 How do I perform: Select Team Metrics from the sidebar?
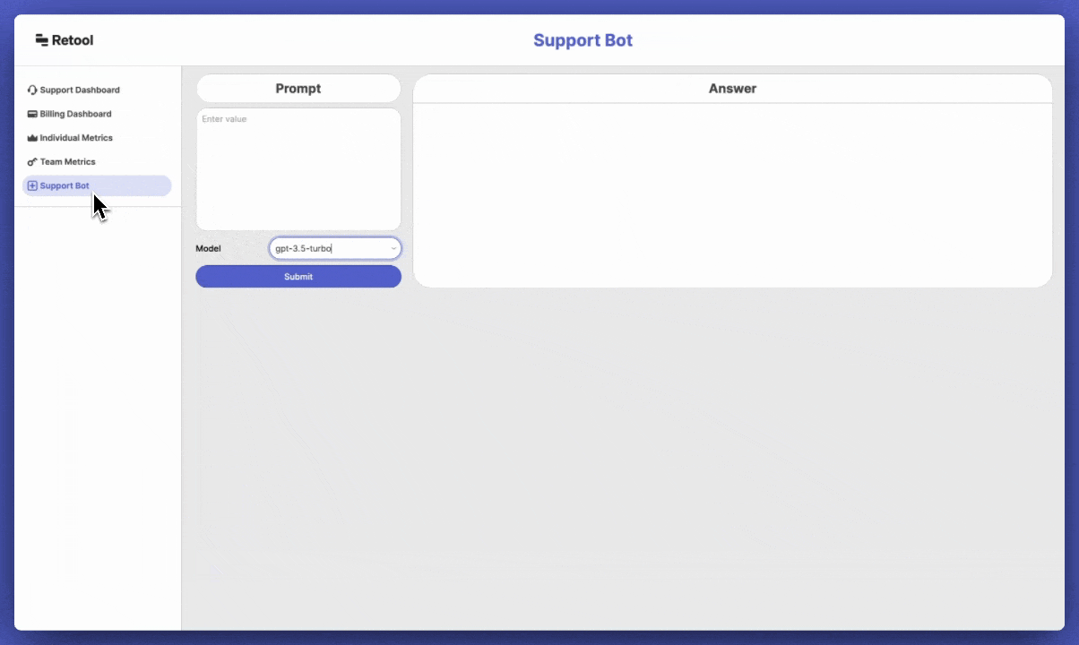click(x=67, y=162)
